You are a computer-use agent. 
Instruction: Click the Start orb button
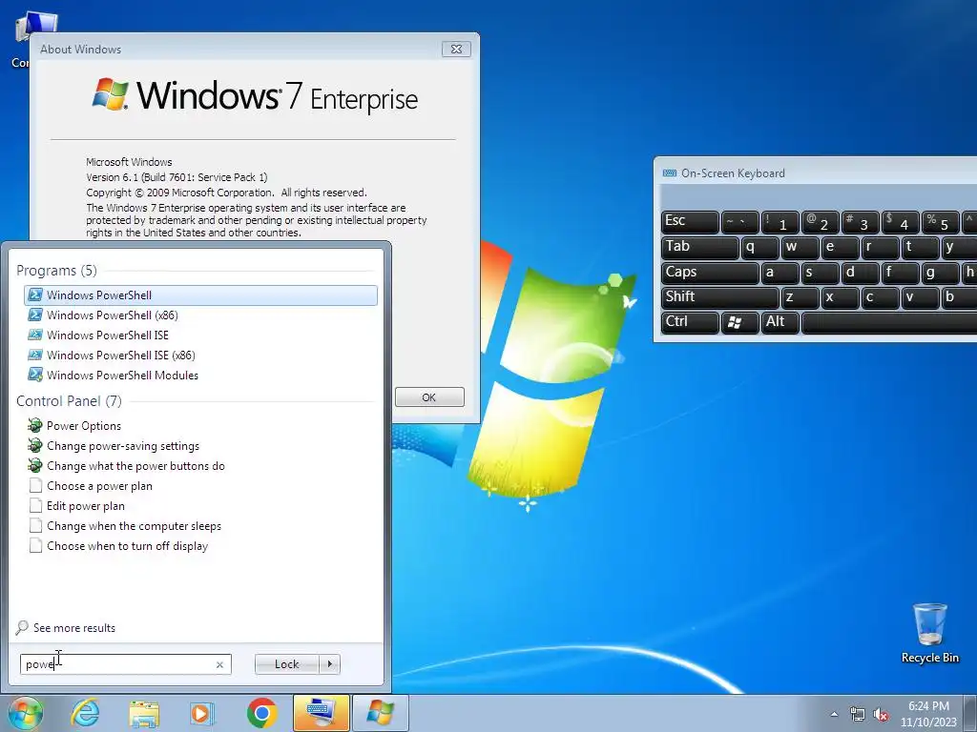click(x=26, y=713)
